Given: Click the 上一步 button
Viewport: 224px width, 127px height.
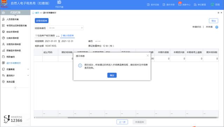Looking at the screenshot, I should [x=122, y=122].
